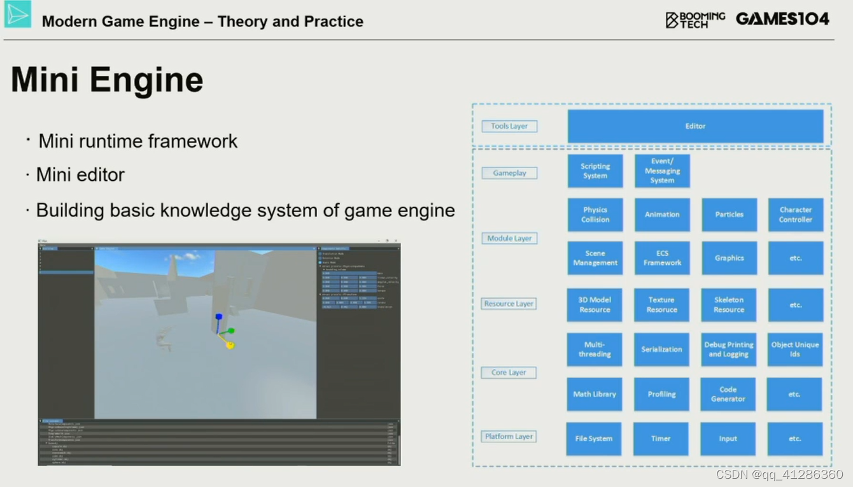Click the Texture Resource box
This screenshot has width=853, height=487.
tap(661, 304)
